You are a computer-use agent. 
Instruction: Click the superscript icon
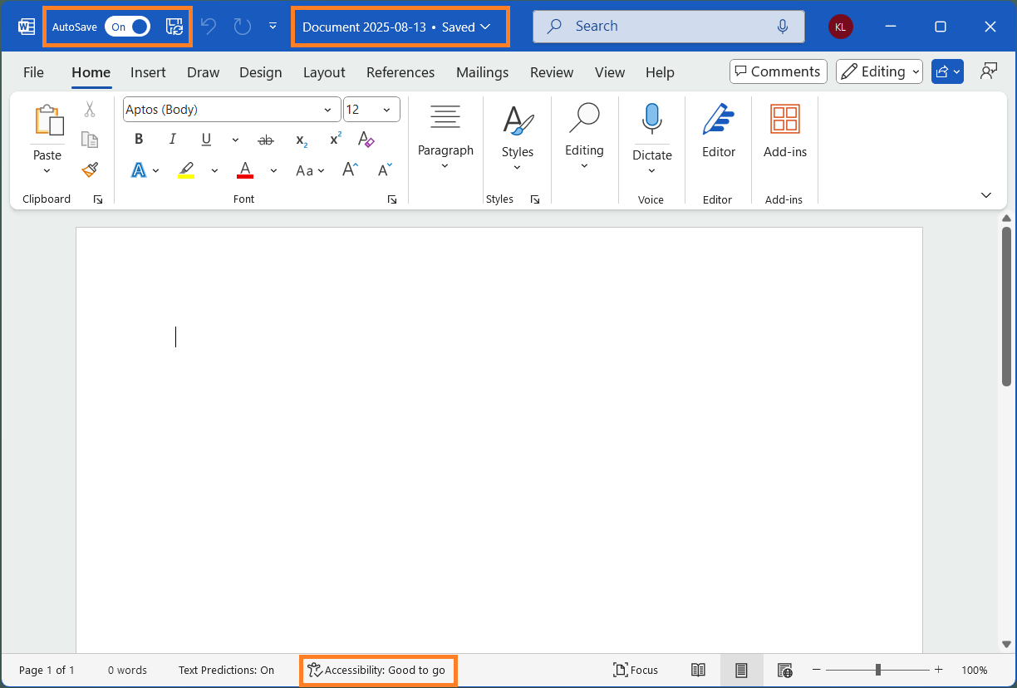(333, 139)
